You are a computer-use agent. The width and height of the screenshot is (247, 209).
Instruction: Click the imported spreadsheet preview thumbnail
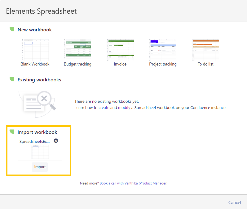[x=40, y=152]
